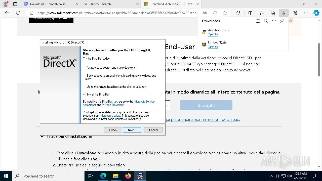Close the directx - Search tab
The height and width of the screenshot is (181, 322).
pos(137,4)
